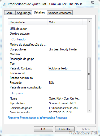Open the Segurança tab
This screenshot has height=136, width=100.
click(x=24, y=13)
